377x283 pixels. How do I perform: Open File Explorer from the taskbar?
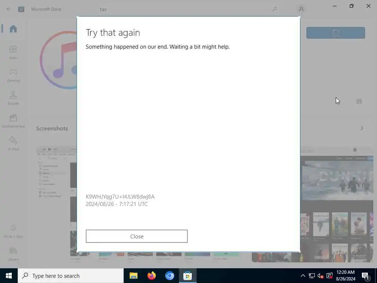(133, 276)
